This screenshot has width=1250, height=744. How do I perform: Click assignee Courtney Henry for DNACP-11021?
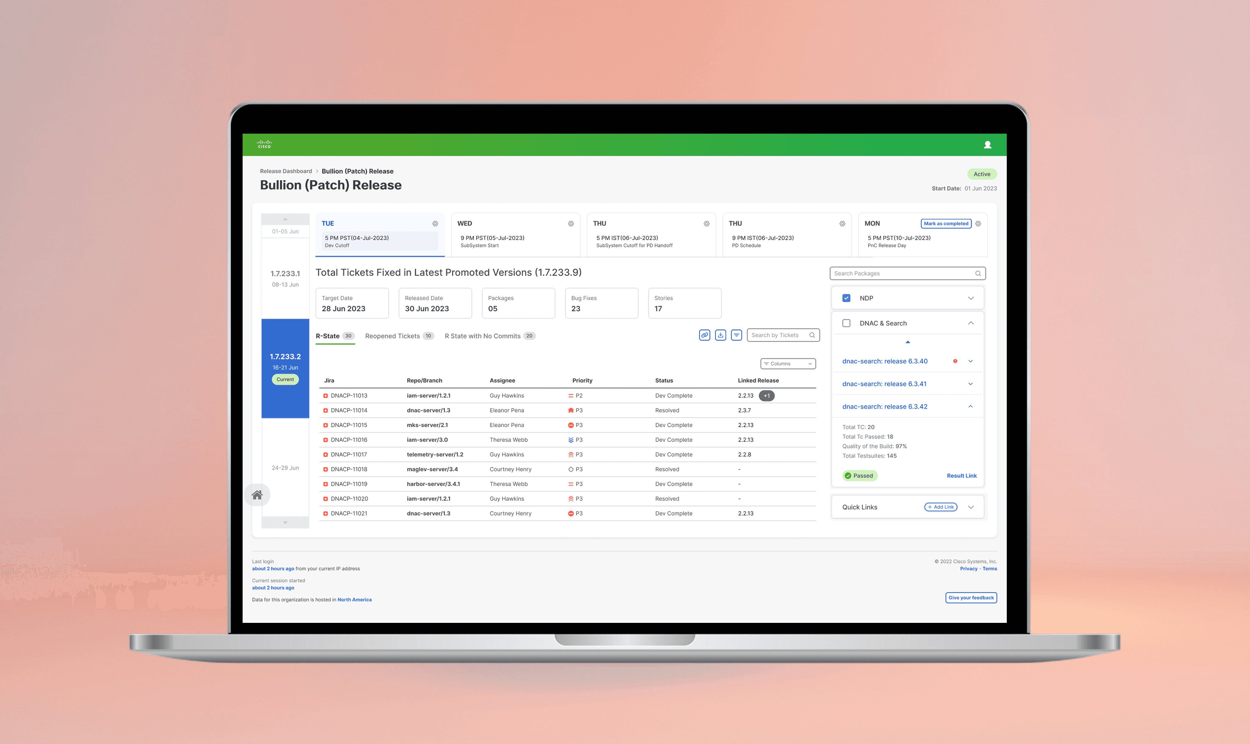click(x=510, y=513)
